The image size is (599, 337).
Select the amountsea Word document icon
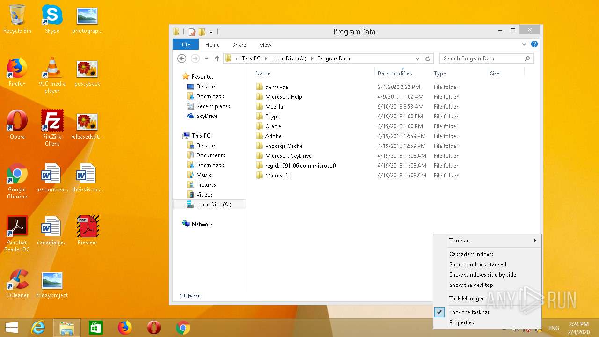(x=52, y=177)
